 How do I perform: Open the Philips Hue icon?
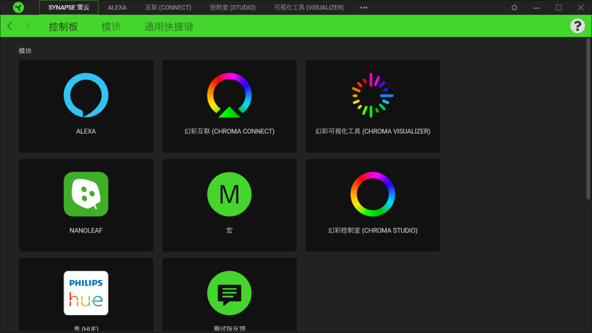coord(86,293)
